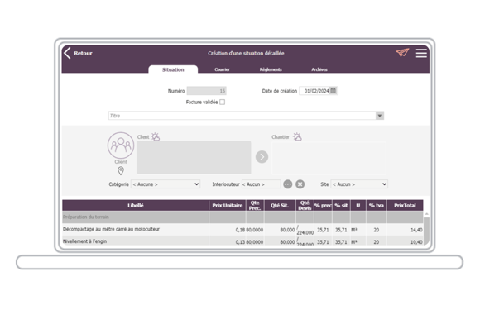480x310 pixels.
Task: Click the round arrow between Client and Chantier
Action: (262, 157)
